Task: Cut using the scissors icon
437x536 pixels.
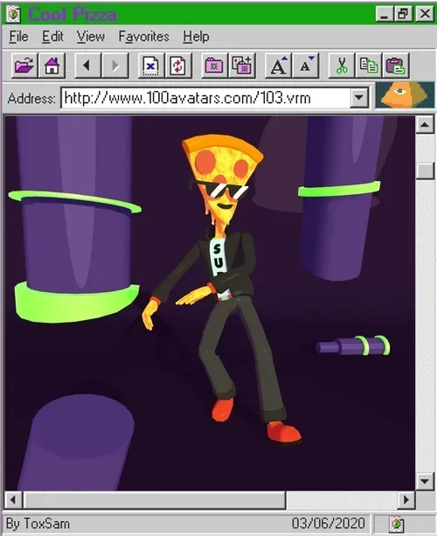Action: pyautogui.click(x=342, y=65)
